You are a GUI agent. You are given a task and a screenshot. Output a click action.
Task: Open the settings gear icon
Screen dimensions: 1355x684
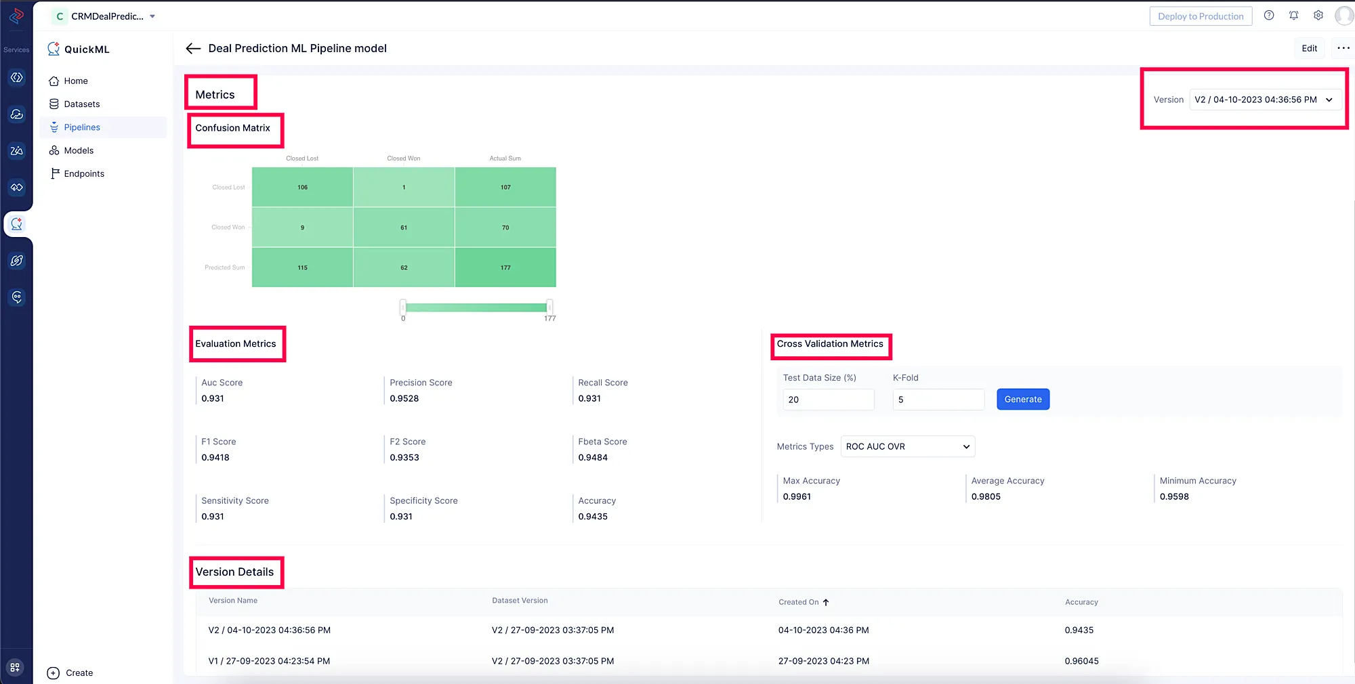tap(1318, 16)
